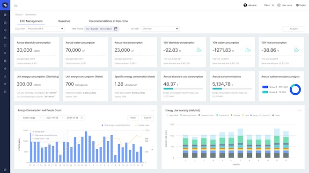This screenshot has width=309, height=173.
Task: Click the chart icon on YOY heat card
Action: (x=297, y=50)
